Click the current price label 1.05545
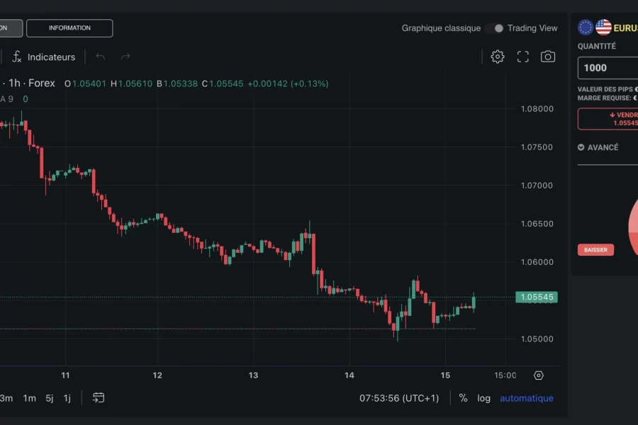Viewport: 638px width, 425px height. [x=537, y=297]
